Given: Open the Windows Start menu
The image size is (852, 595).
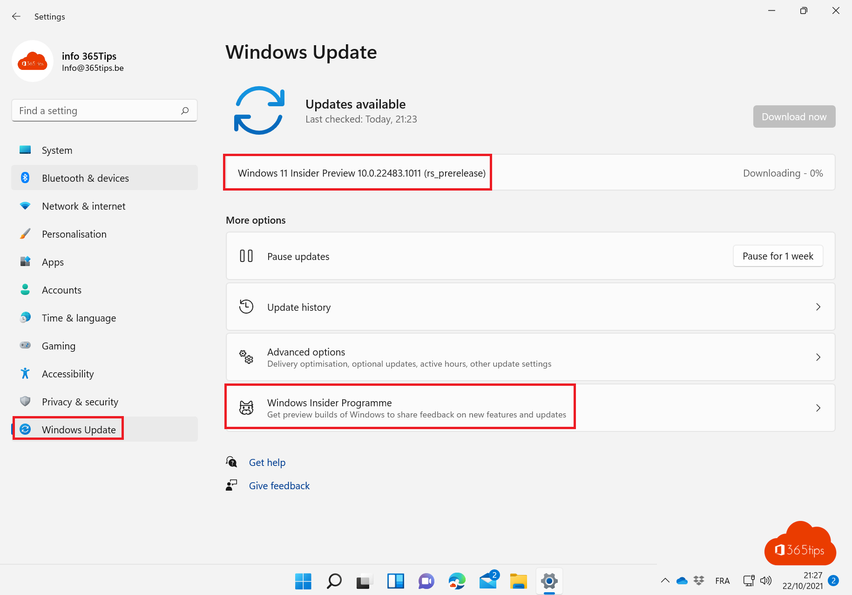Looking at the screenshot, I should tap(303, 581).
